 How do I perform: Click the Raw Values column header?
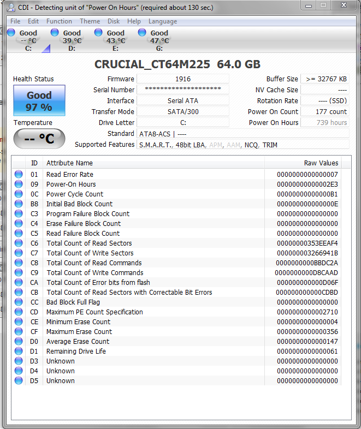point(321,163)
